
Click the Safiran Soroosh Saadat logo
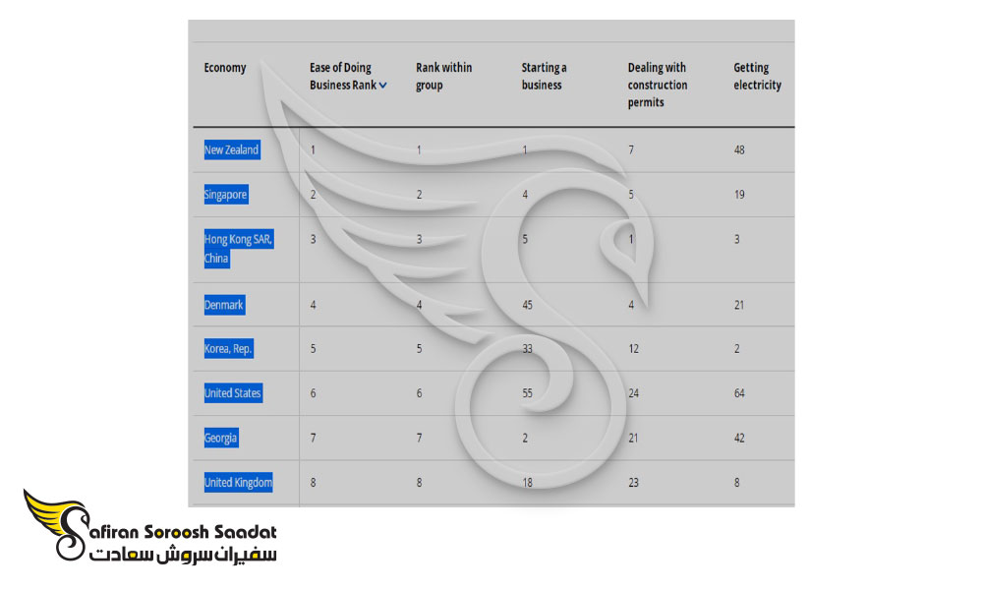(x=149, y=527)
